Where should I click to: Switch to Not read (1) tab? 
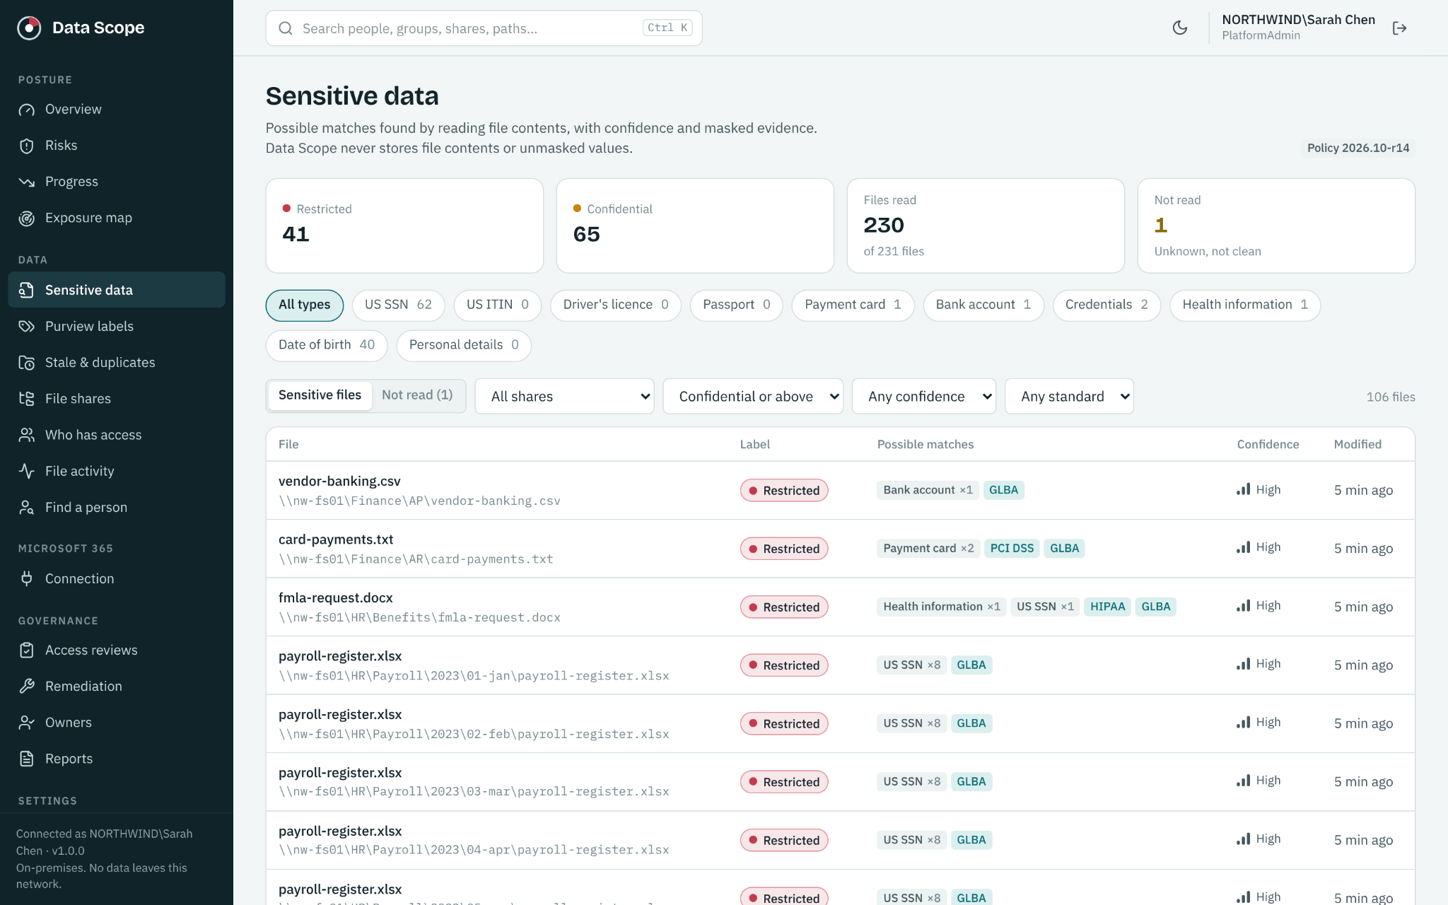[x=417, y=395]
